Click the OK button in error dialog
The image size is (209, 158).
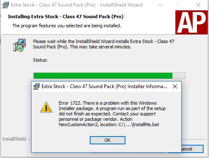click(108, 140)
